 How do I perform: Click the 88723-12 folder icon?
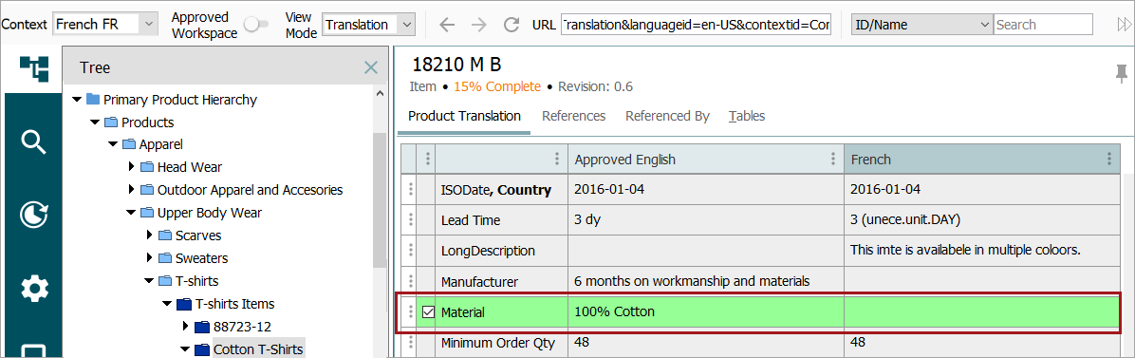(202, 326)
